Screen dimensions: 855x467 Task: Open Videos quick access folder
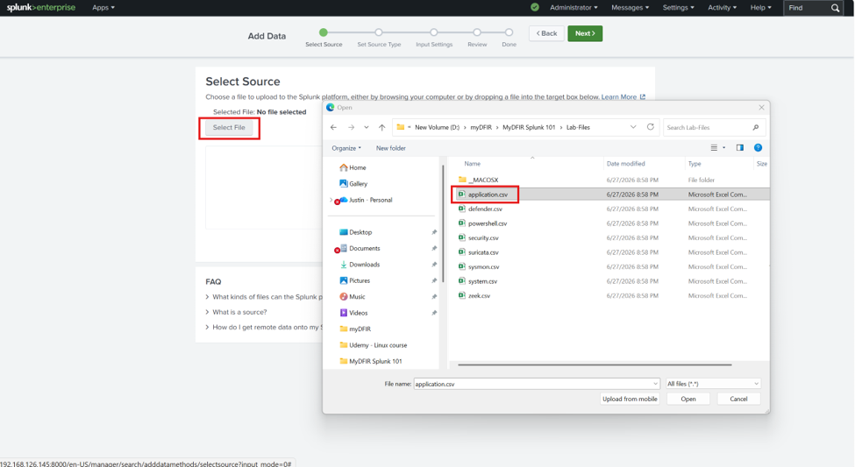pos(353,313)
